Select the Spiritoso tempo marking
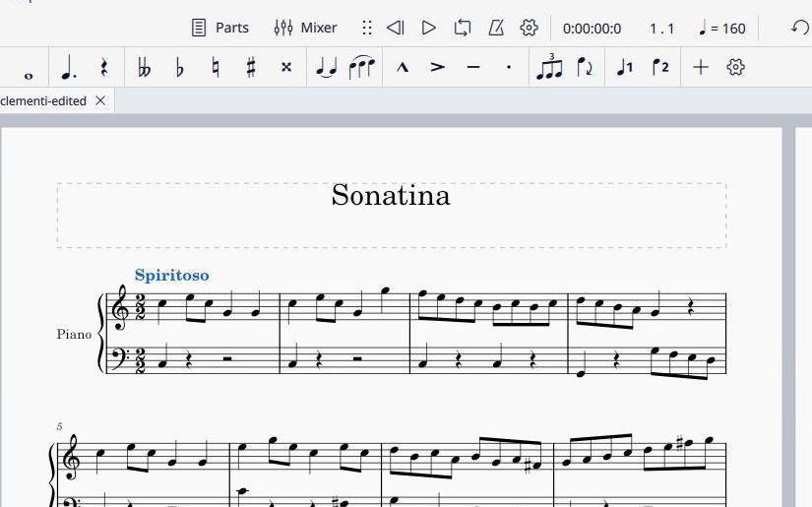 pyautogui.click(x=172, y=275)
